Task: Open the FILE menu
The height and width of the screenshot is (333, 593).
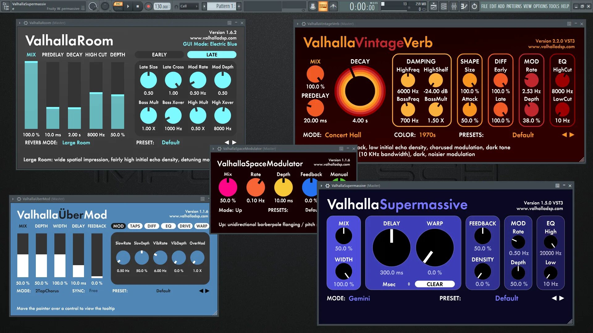Action: 485,6
